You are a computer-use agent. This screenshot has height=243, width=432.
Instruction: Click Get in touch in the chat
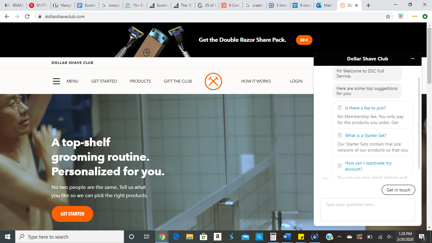(398, 190)
